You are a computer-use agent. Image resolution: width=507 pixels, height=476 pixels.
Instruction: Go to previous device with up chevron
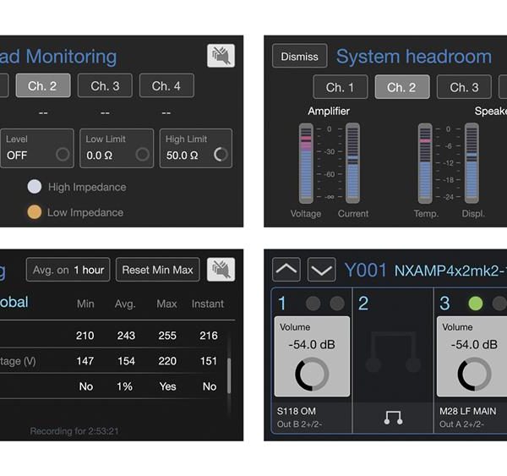pyautogui.click(x=286, y=271)
